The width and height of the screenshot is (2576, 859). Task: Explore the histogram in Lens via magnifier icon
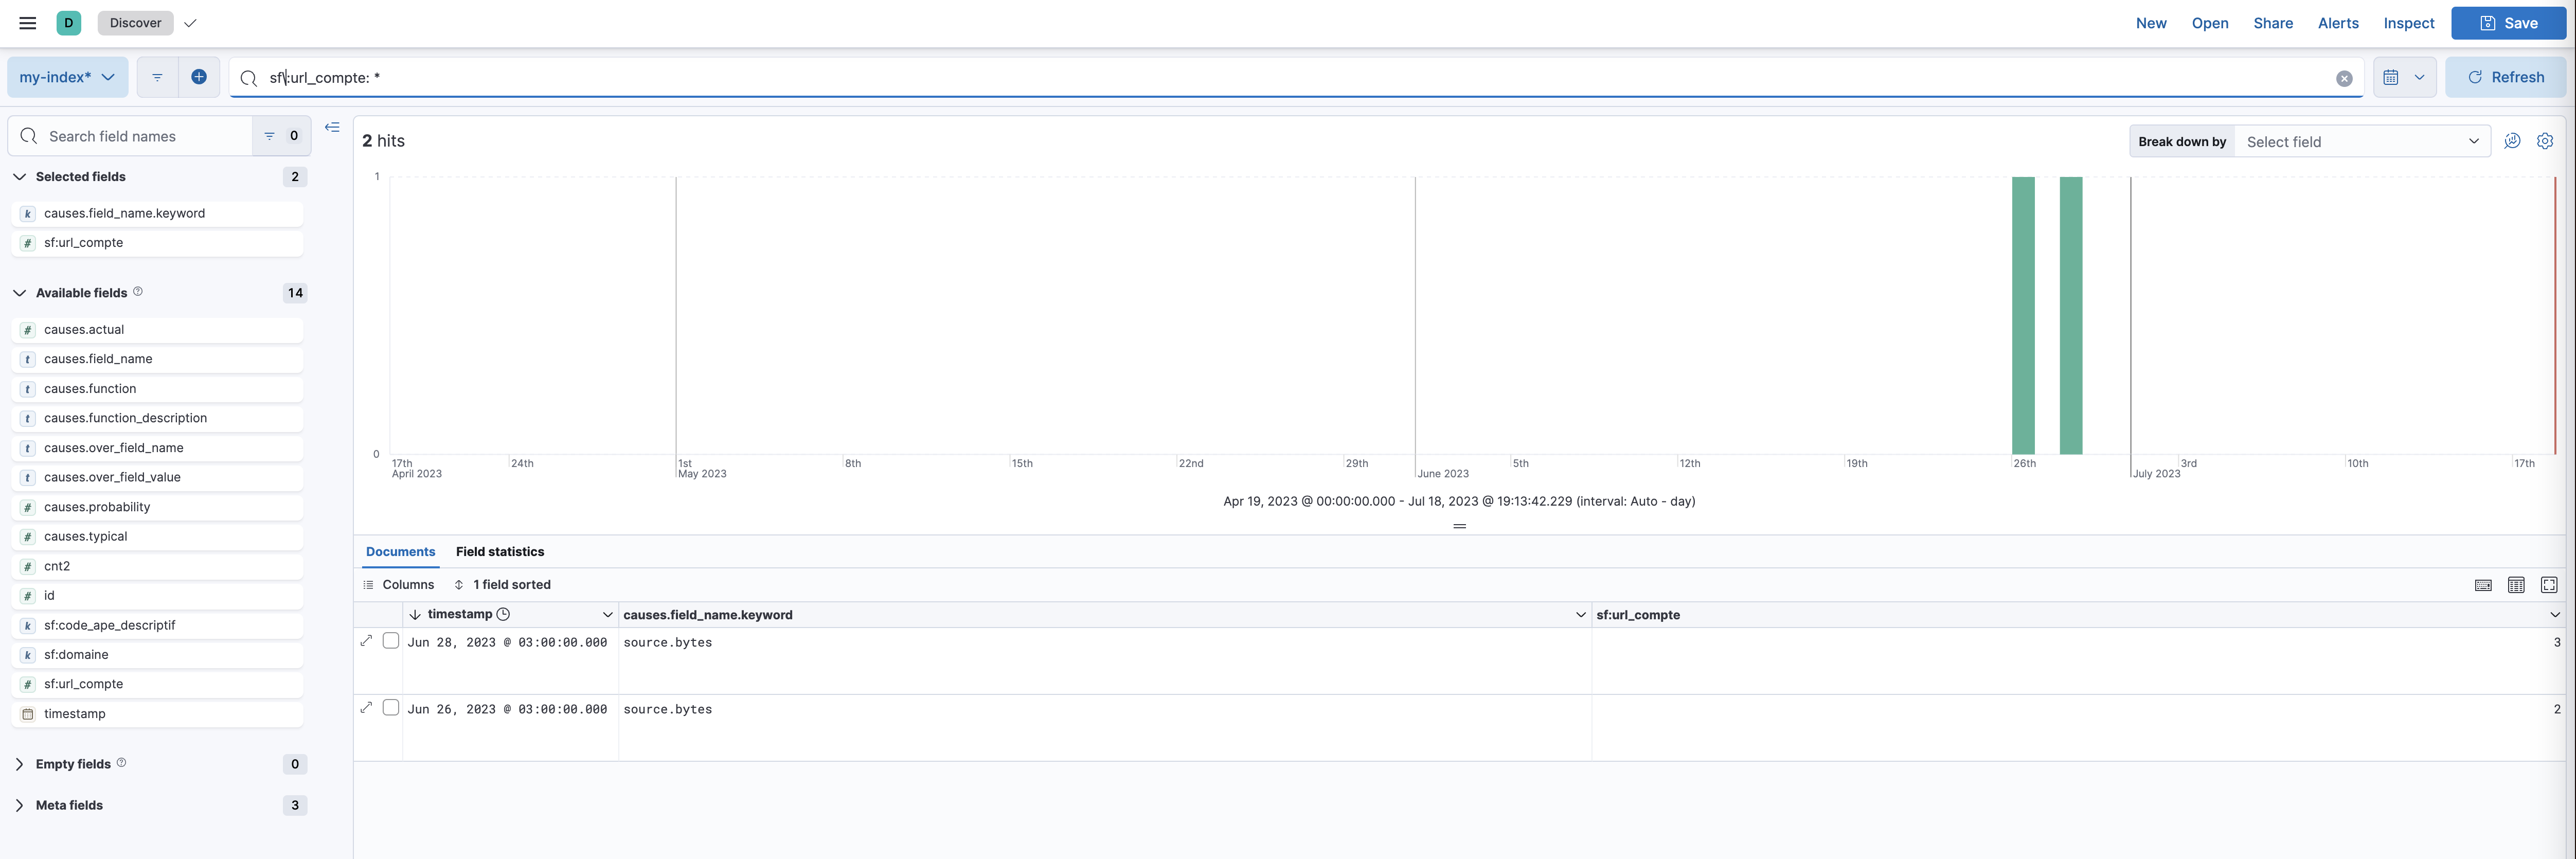(x=2512, y=141)
